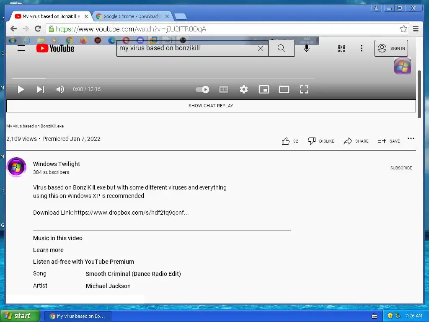Click the SIGN IN button
This screenshot has width=429, height=322.
coord(391,48)
